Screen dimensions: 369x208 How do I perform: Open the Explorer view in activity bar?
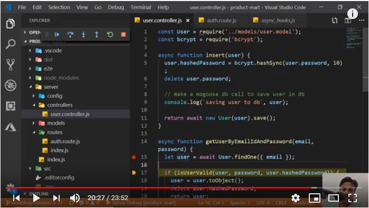coord(11,24)
